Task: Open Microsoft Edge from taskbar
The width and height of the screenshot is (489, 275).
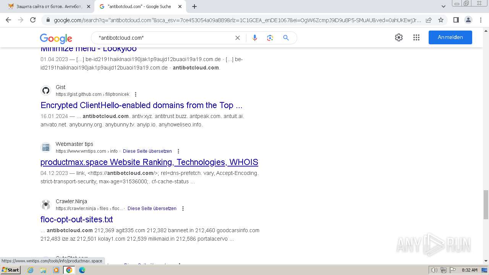Action: [82, 270]
